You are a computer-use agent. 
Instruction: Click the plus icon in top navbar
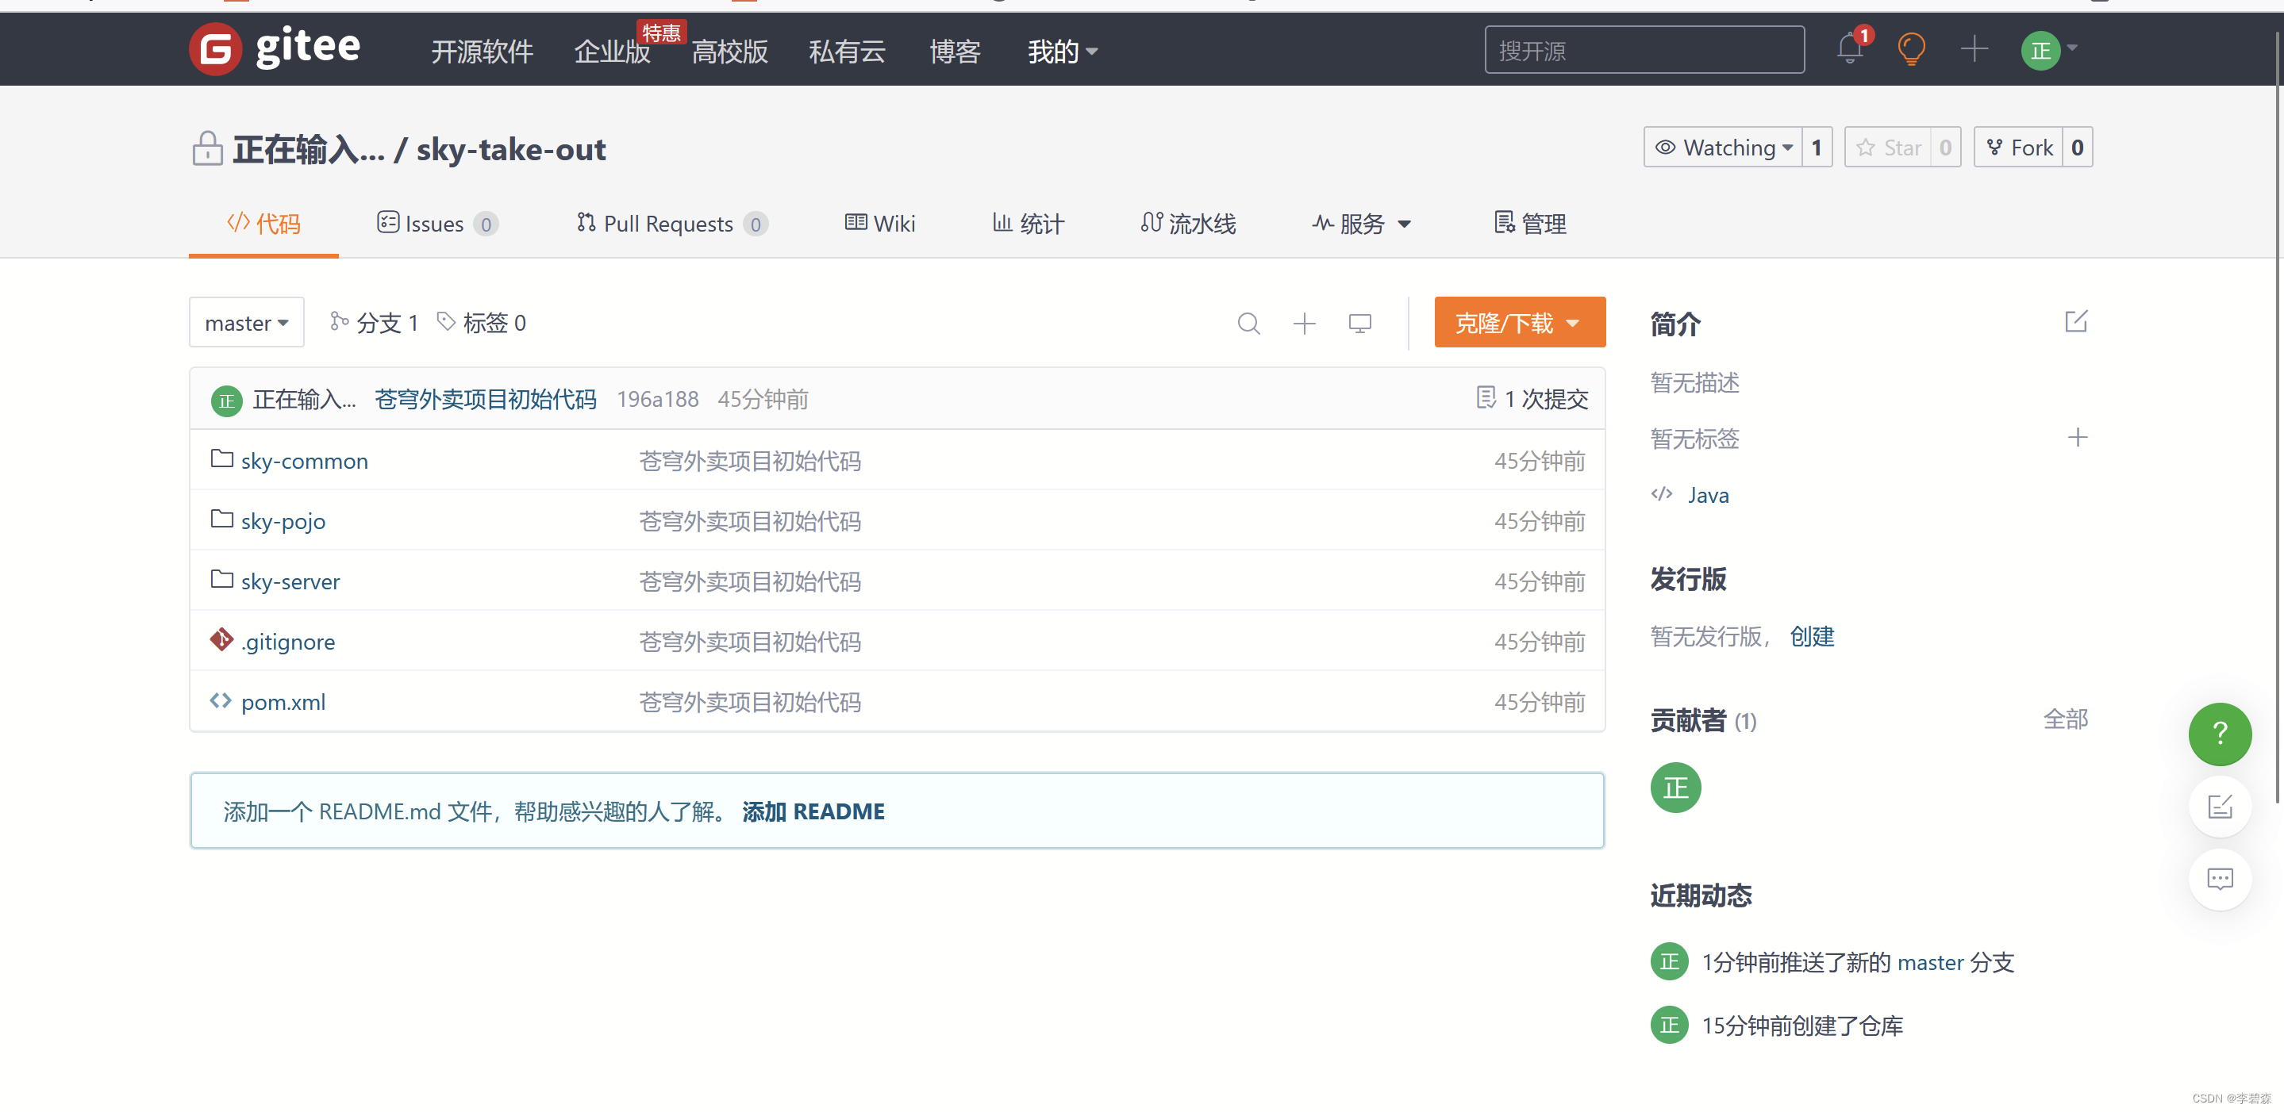(1974, 48)
